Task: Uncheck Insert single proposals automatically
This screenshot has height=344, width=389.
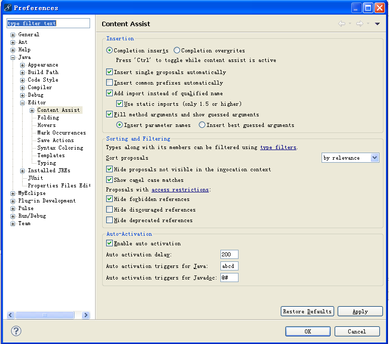Action: pyautogui.click(x=110, y=72)
